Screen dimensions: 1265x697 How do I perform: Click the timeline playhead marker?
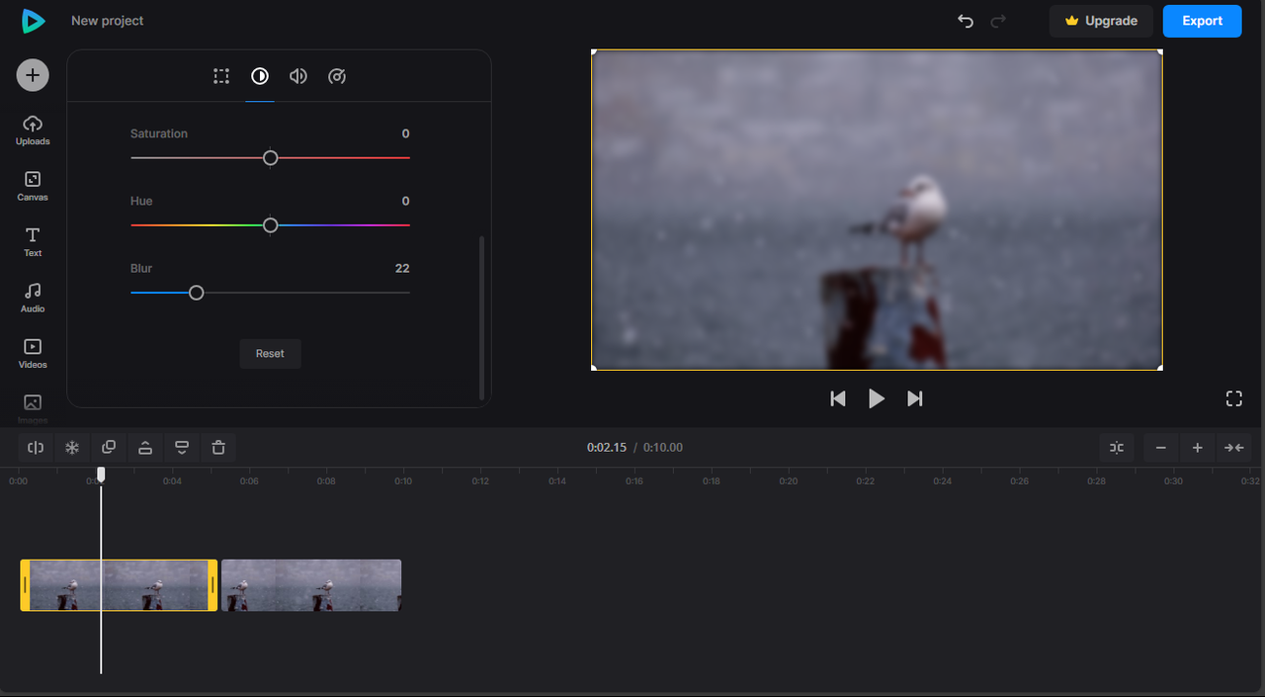101,475
